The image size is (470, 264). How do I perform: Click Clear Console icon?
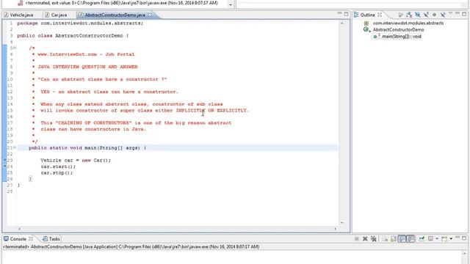pos(385,238)
